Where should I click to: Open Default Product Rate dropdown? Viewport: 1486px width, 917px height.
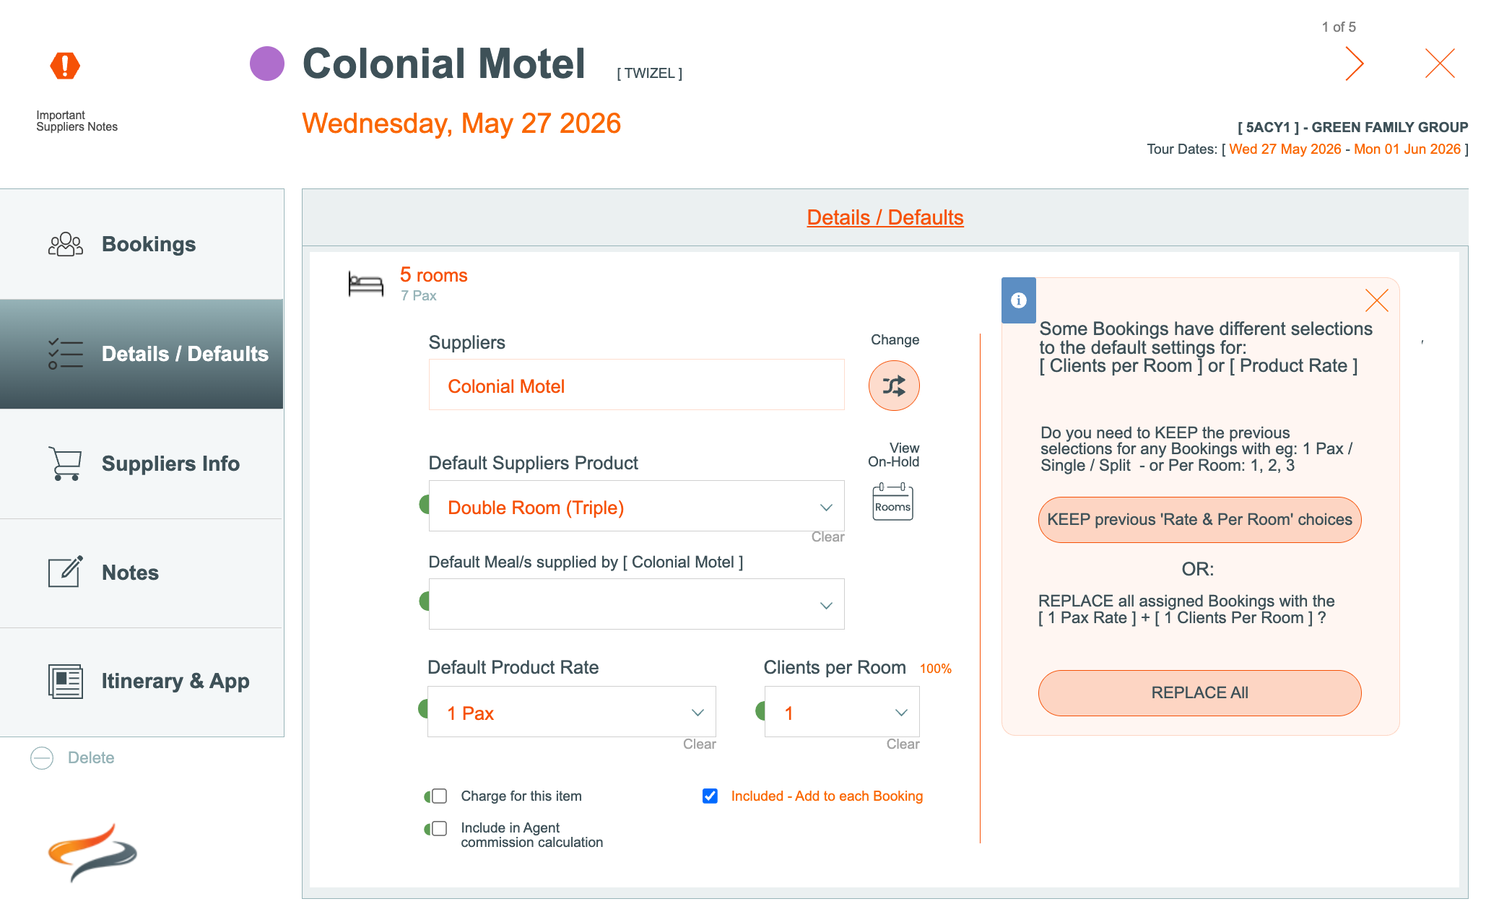571,713
